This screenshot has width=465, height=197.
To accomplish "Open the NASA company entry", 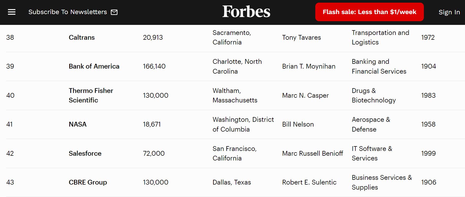I will [x=77, y=124].
